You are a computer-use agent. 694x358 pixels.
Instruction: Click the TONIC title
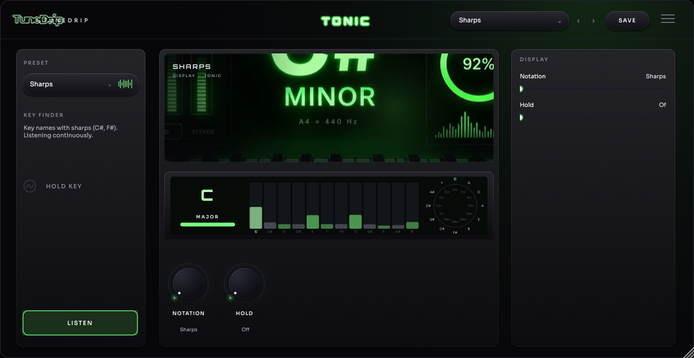coord(345,21)
